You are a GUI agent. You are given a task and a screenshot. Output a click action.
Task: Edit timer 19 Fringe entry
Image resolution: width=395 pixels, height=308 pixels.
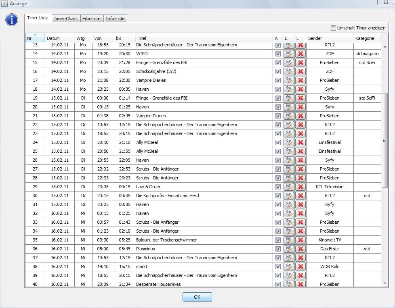[289, 98]
